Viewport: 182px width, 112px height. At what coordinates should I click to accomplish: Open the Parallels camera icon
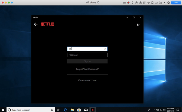click(x=156, y=3)
